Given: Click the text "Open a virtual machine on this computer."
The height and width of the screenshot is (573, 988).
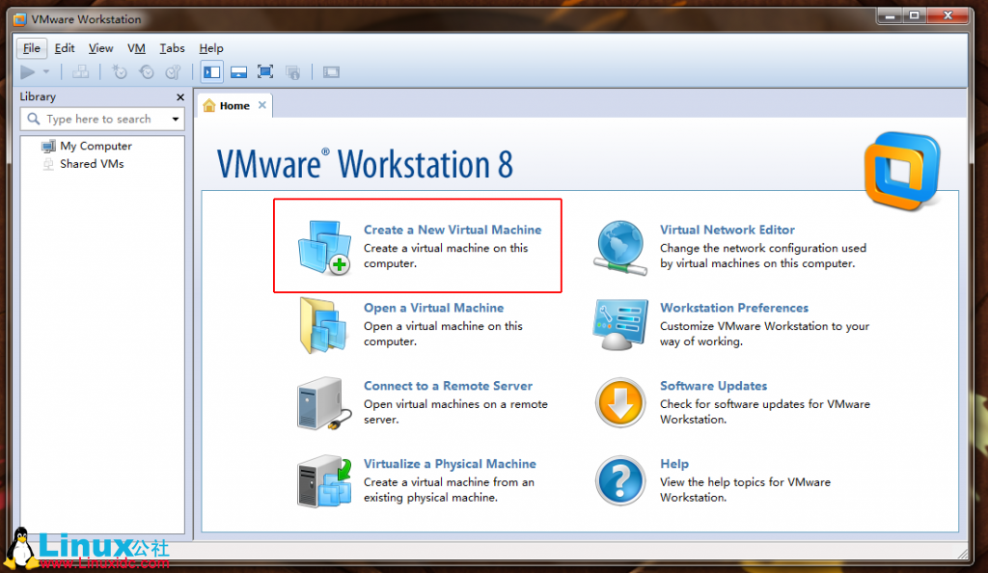Looking at the screenshot, I should [x=443, y=334].
